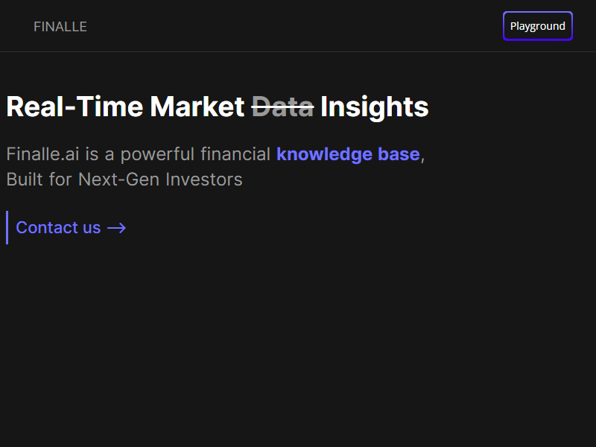The height and width of the screenshot is (447, 596).
Task: Click the 'Built for Next-Gen Investors' line
Action: (x=124, y=180)
